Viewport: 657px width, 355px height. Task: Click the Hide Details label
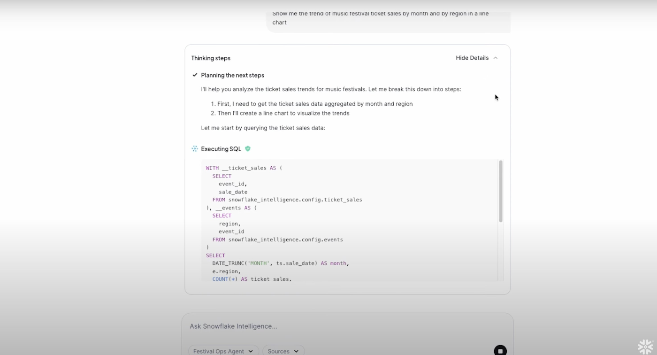[472, 58]
